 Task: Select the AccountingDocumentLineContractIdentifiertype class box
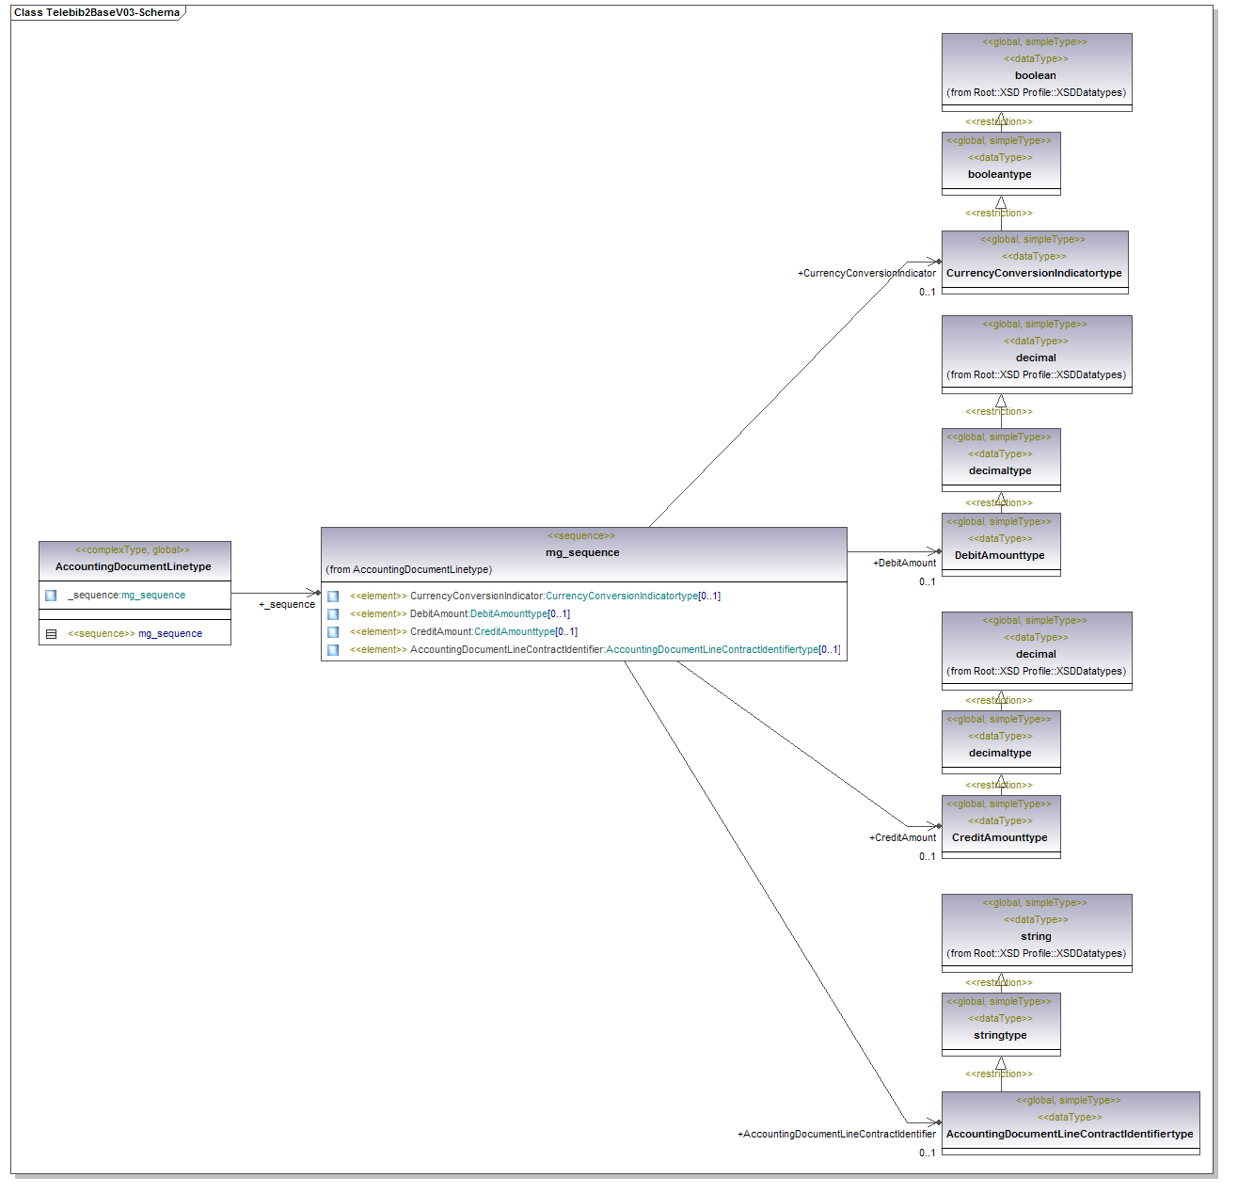tap(1070, 1124)
